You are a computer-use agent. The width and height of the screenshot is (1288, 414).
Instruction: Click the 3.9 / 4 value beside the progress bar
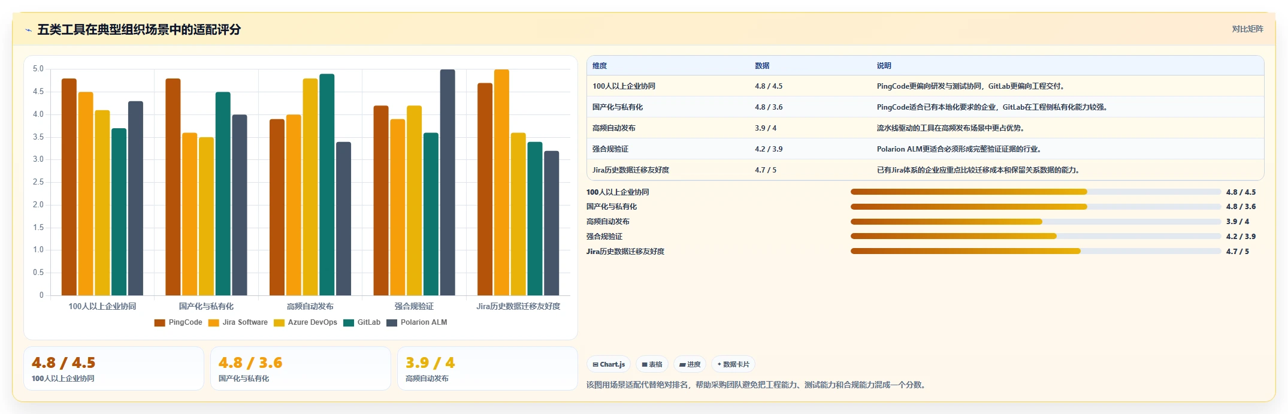pos(1238,222)
